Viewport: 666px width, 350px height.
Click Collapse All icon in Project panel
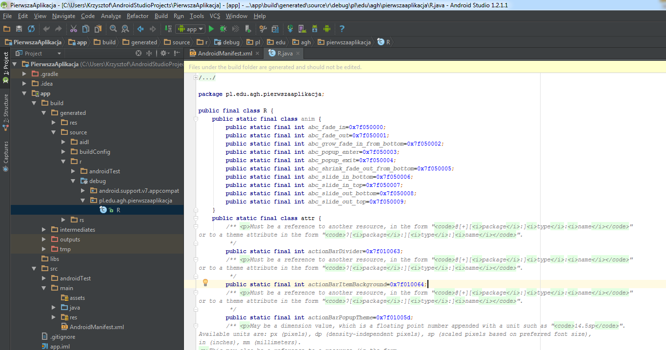point(150,54)
